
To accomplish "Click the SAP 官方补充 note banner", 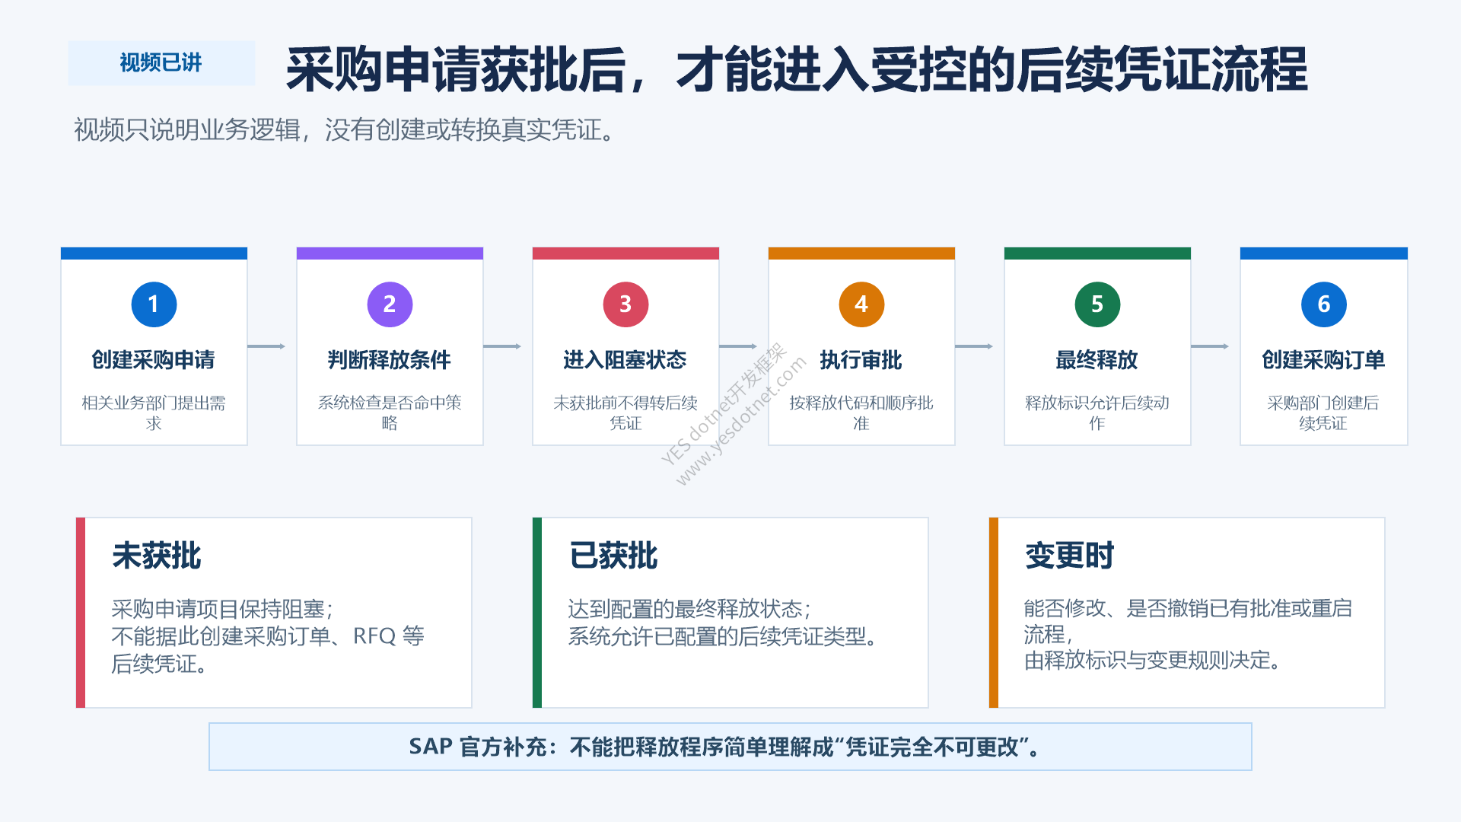I will (x=730, y=747).
